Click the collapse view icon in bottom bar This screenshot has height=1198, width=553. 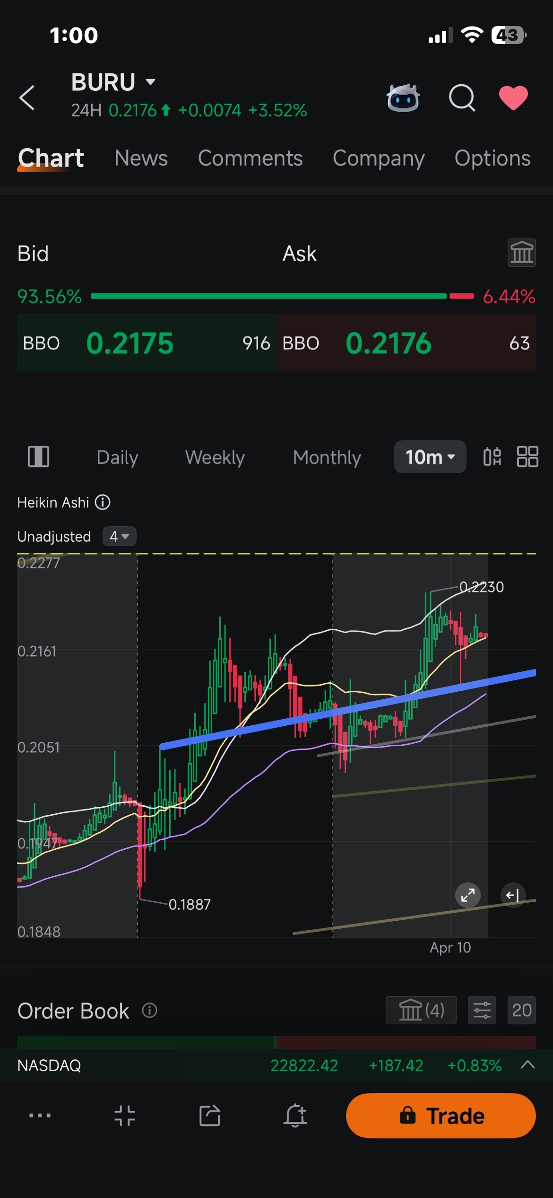pos(125,1115)
